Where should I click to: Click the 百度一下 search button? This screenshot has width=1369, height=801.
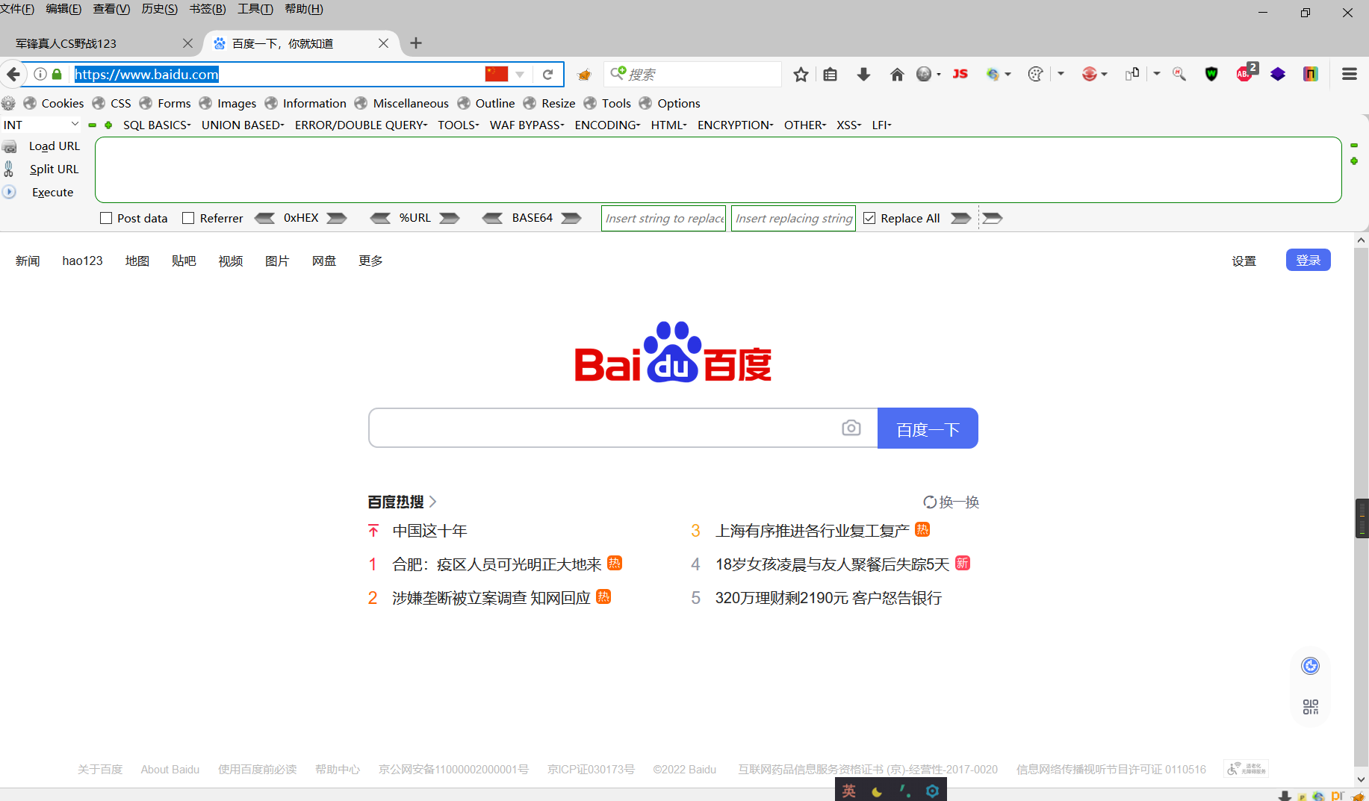pos(928,428)
